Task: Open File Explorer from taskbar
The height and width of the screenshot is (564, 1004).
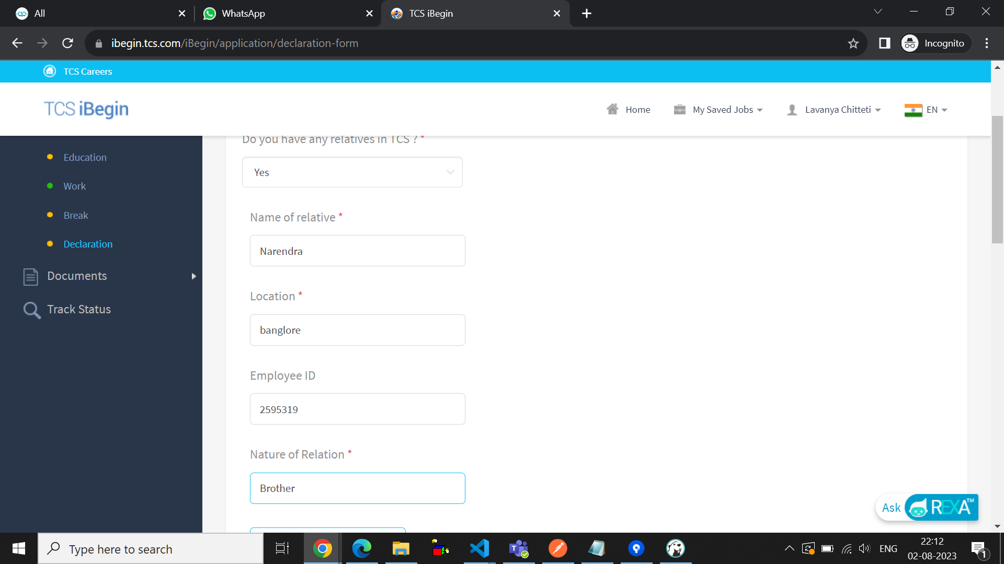Action: coord(401,548)
